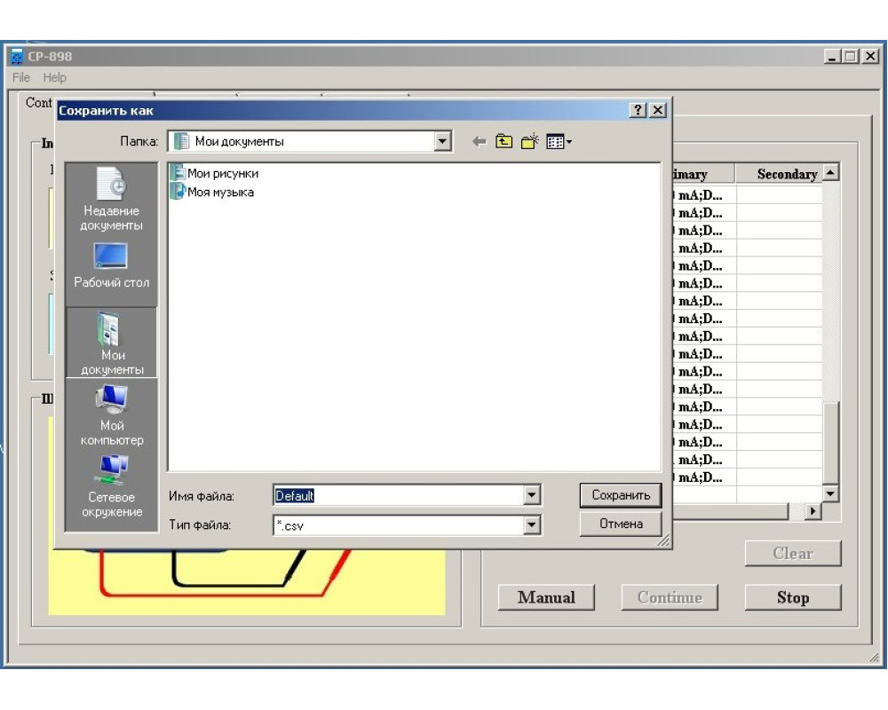Open Сетевое окружение in places bar
Viewport: 888px width, 710px height.
(111, 485)
